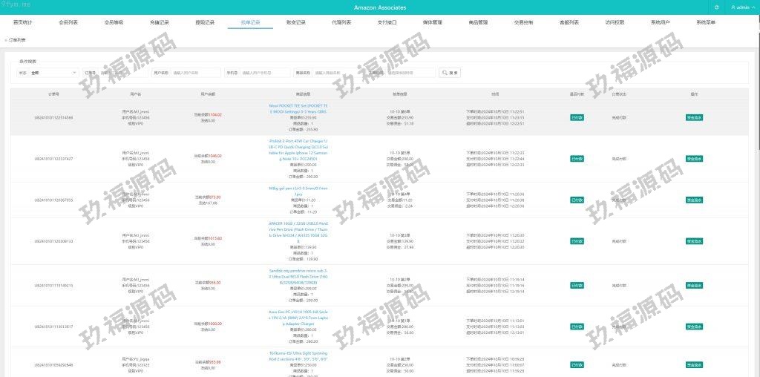This screenshot has width=760, height=377.
Task: Go to the 充值记录 tab
Action: pyautogui.click(x=160, y=23)
